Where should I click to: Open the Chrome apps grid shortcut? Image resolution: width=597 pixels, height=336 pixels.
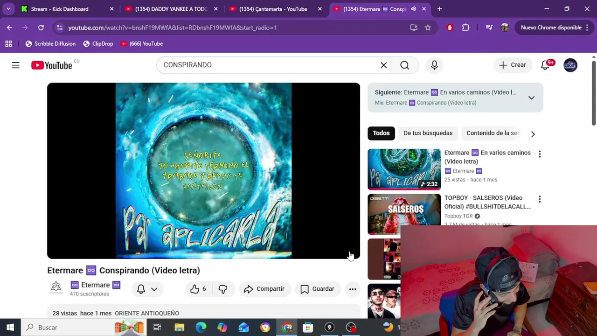click(x=8, y=44)
